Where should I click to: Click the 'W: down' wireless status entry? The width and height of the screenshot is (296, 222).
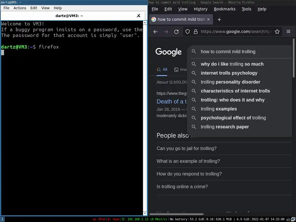click(x=113, y=219)
